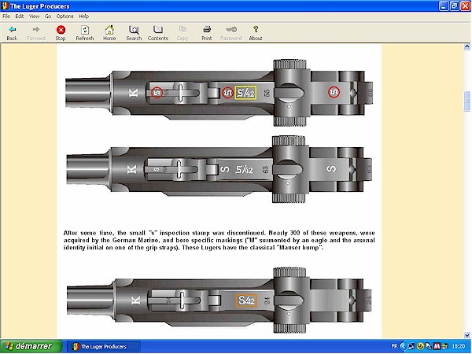Open the View menu
Image resolution: width=472 pixels, height=354 pixels.
point(34,17)
